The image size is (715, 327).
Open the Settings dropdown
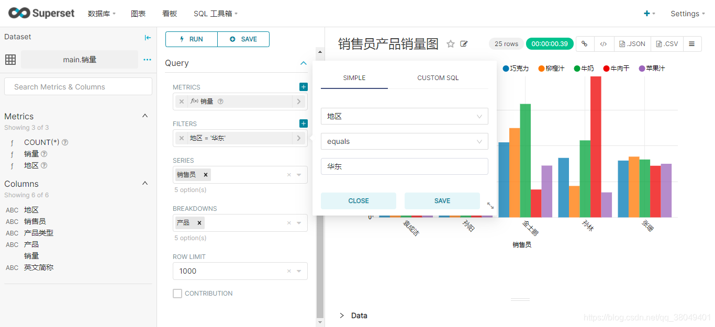(688, 14)
